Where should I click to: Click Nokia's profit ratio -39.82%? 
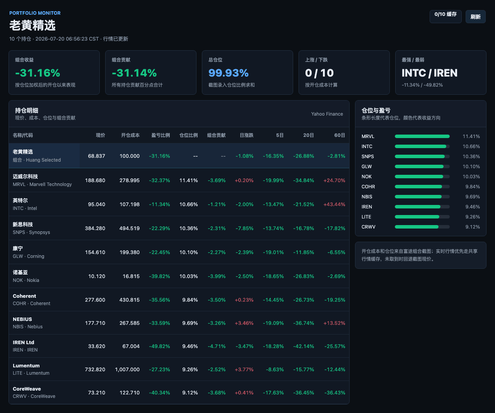click(x=159, y=276)
